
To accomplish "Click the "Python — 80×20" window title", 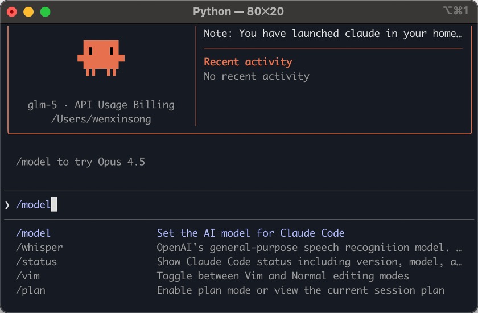I will (238, 11).
